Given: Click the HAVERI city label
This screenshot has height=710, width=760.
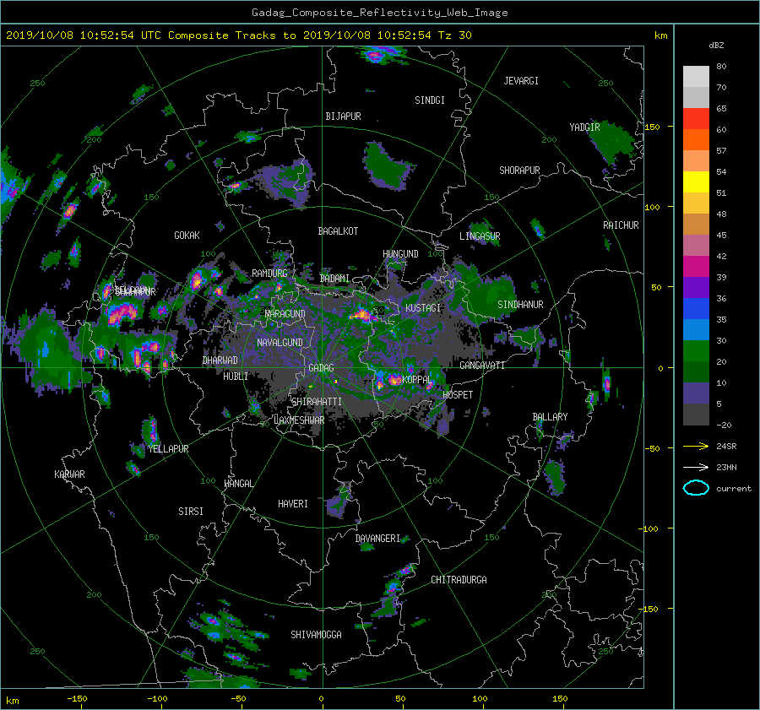Looking at the screenshot, I should coord(293,504).
